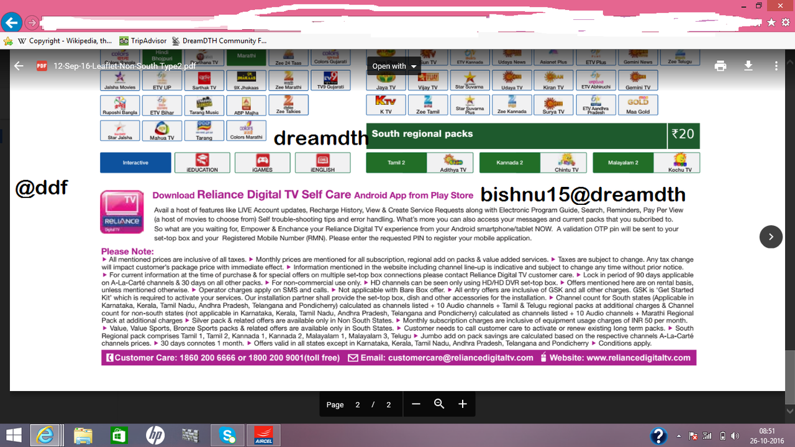Open the browser Tools gear menu
Viewport: 795px width, 447px height.
[x=785, y=22]
